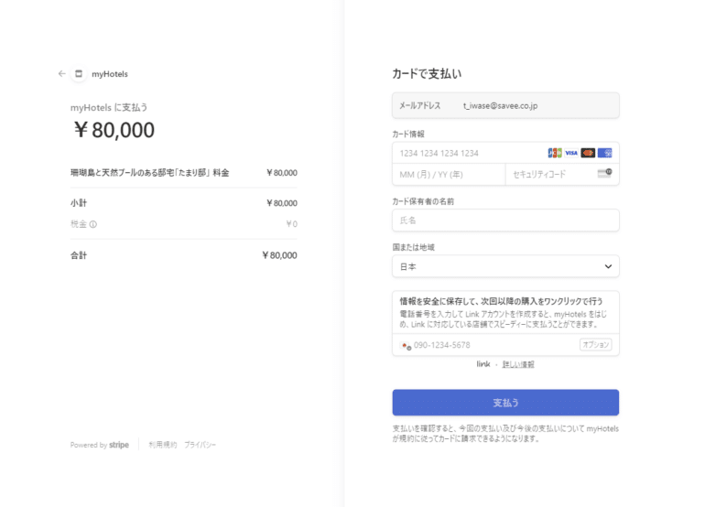Focus the MM / YY expiry field
Viewport: 705px width, 507px height.
pos(449,175)
